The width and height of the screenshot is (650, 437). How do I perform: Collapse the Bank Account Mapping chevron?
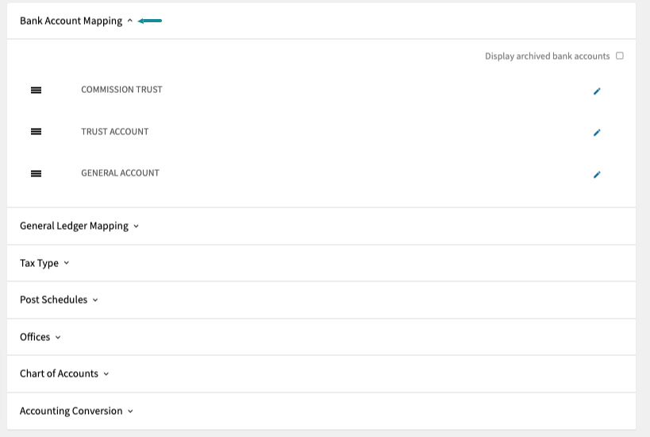pyautogui.click(x=129, y=21)
